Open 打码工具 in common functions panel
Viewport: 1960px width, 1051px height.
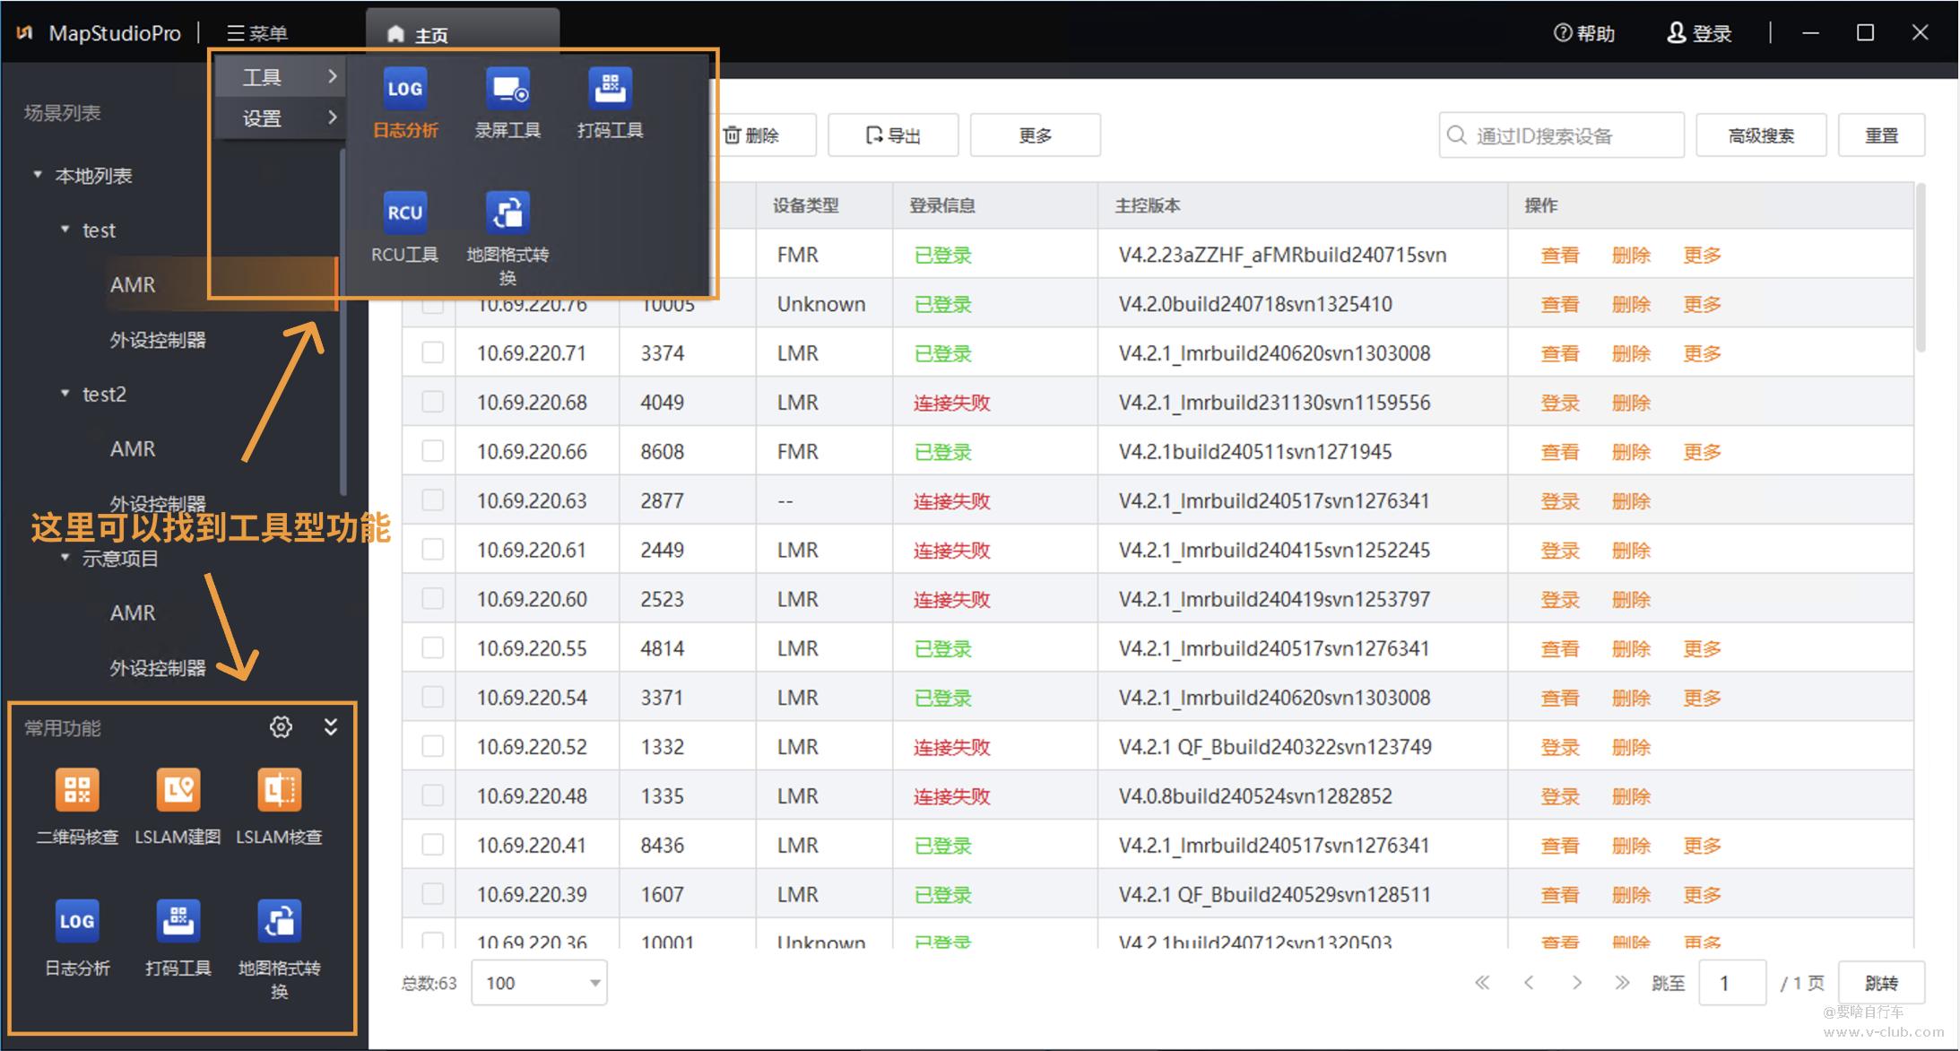(x=178, y=937)
